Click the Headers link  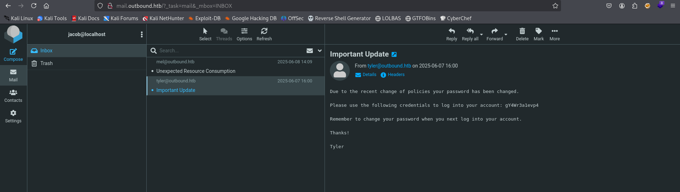click(396, 75)
